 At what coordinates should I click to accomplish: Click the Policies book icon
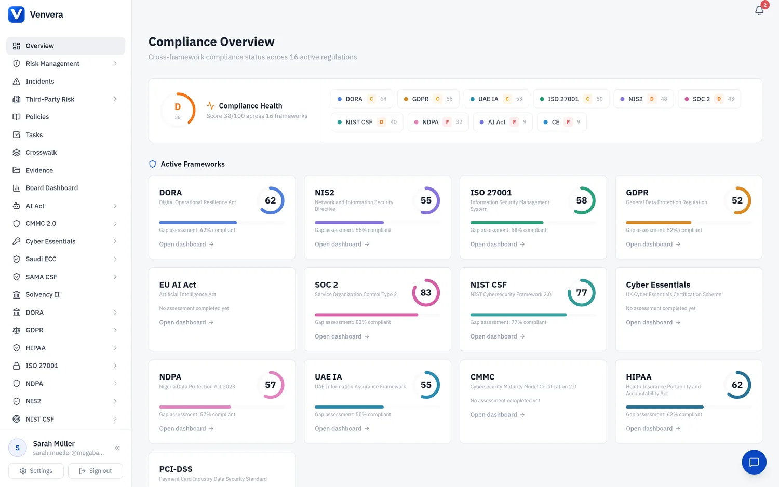pos(17,117)
